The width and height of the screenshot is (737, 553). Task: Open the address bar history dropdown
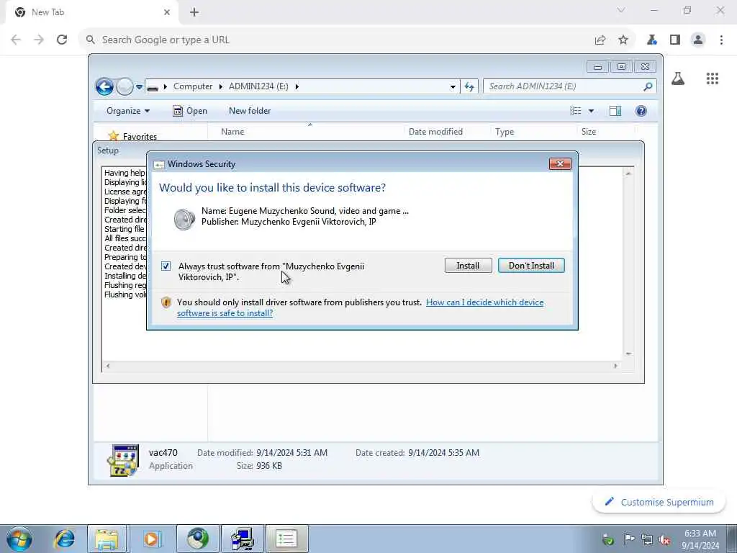pos(453,86)
